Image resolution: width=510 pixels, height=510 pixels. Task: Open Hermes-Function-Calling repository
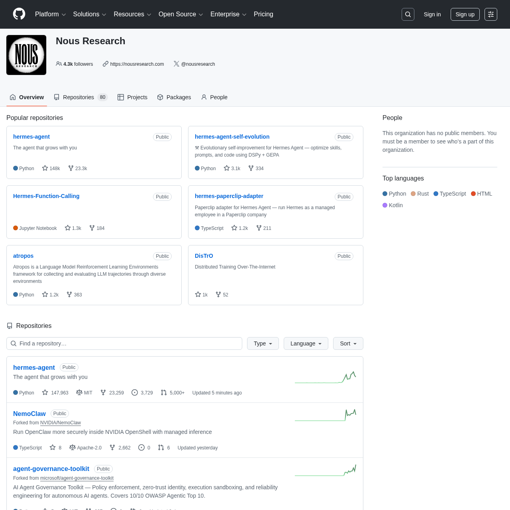46,196
